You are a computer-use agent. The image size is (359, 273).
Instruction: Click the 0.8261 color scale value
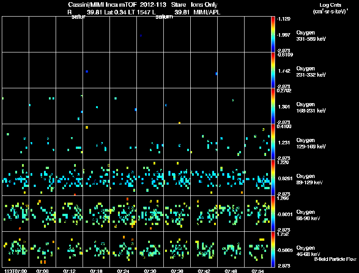(285, 178)
